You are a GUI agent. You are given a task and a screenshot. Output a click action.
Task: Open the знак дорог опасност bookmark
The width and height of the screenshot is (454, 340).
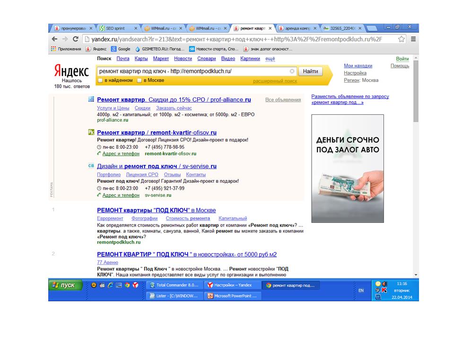(x=268, y=49)
